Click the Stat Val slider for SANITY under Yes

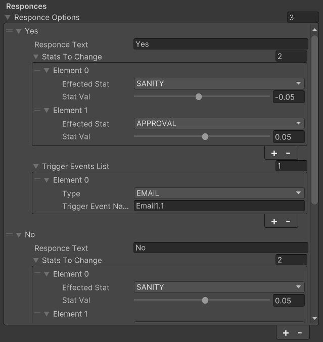(202, 96)
